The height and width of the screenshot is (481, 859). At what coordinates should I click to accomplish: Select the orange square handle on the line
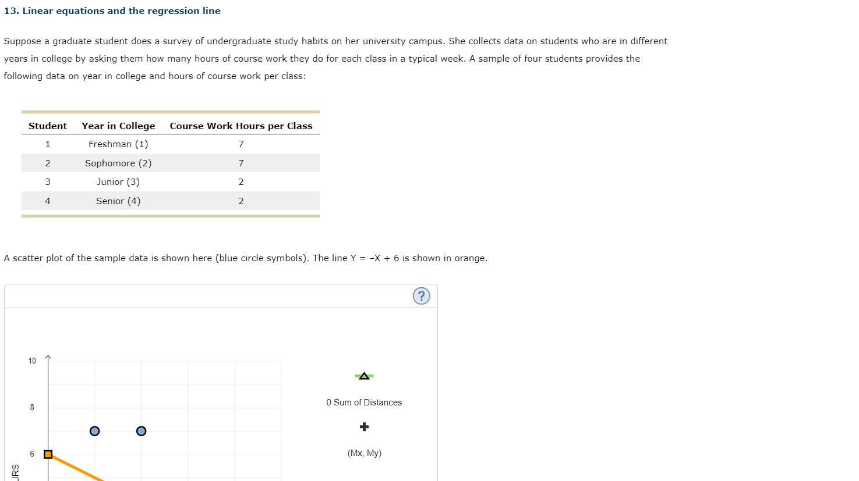pos(48,454)
